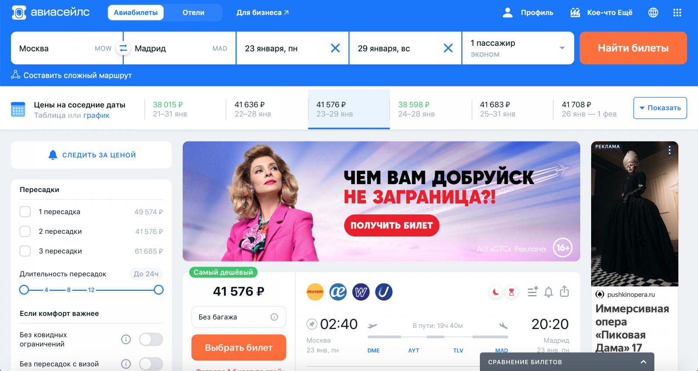This screenshot has width=698, height=371.
Task: Show info about visa transfers filter
Action: 126,364
